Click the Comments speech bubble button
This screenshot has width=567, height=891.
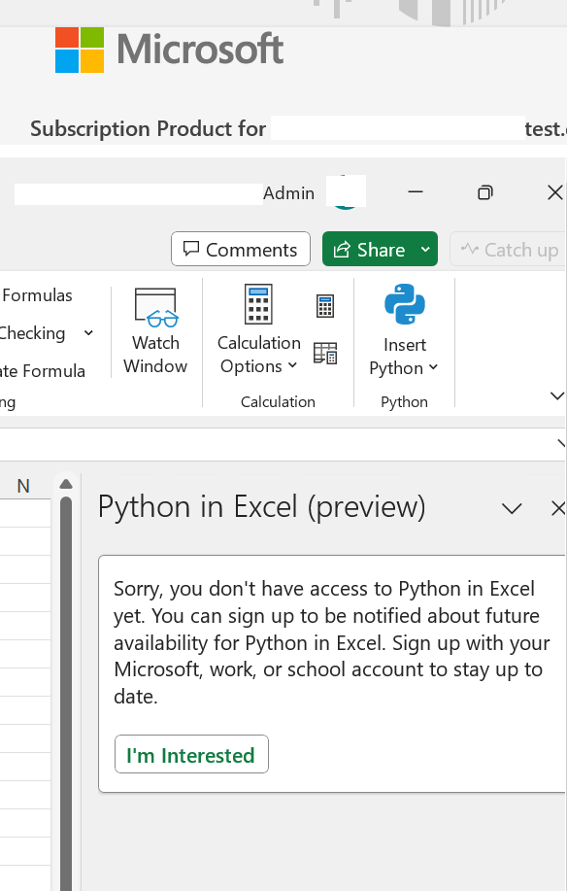point(241,249)
